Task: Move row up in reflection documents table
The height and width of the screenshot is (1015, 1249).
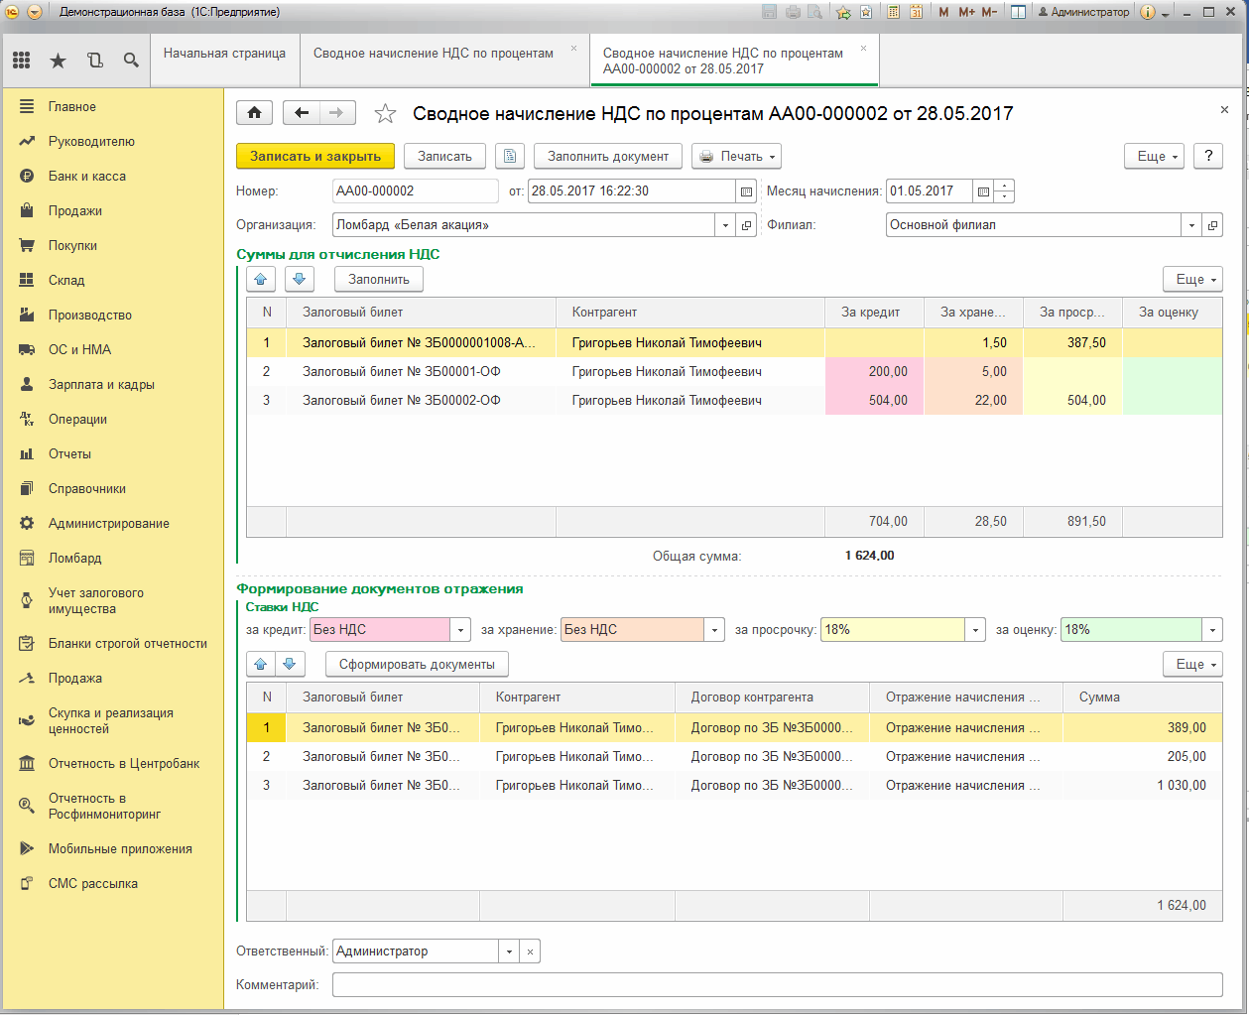Action: [x=261, y=664]
